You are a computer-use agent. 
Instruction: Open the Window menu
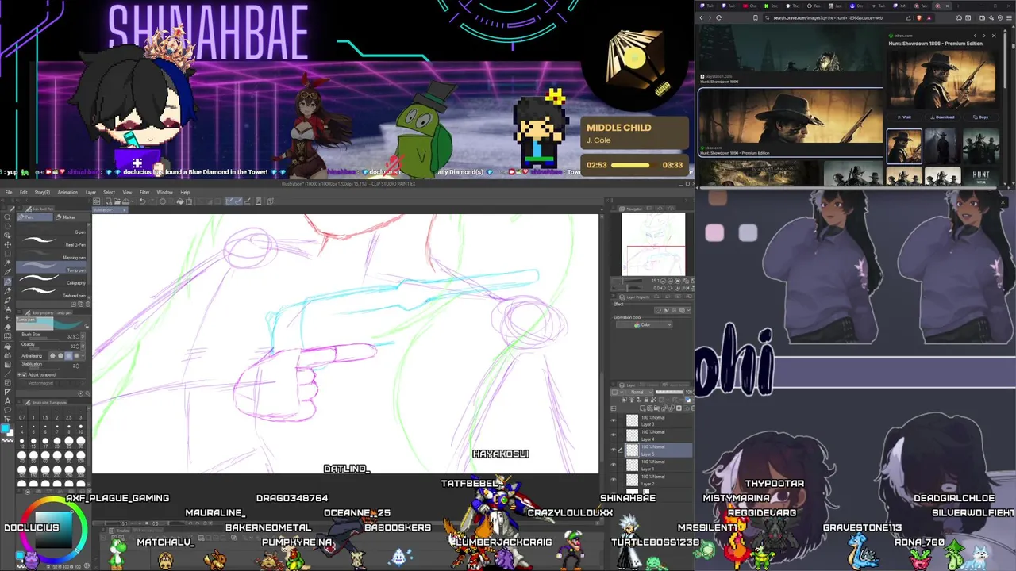click(164, 192)
